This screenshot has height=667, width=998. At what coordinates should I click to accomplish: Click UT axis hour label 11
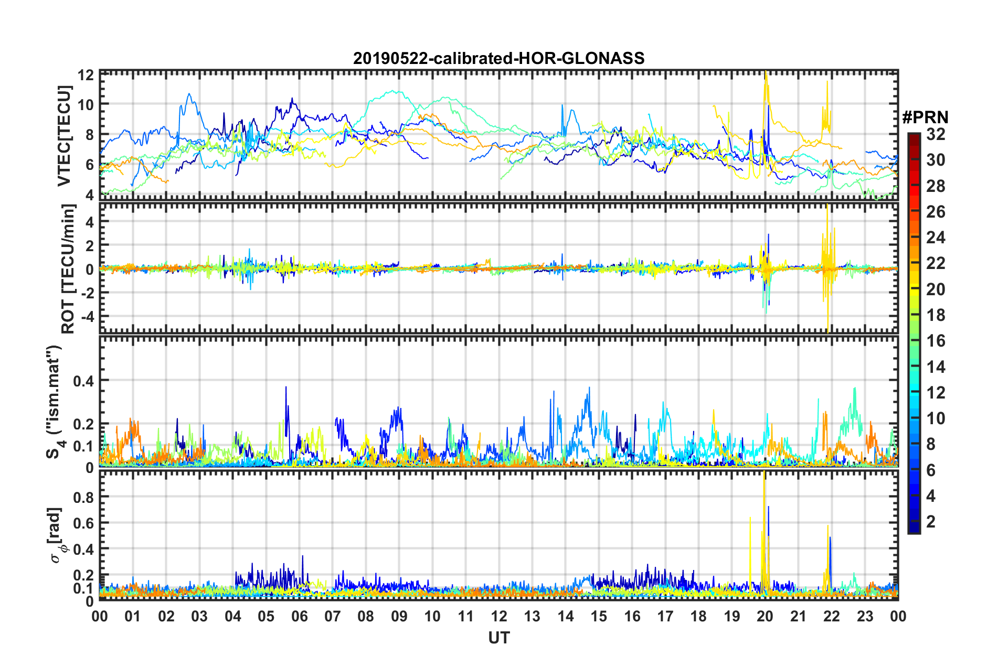point(466,616)
